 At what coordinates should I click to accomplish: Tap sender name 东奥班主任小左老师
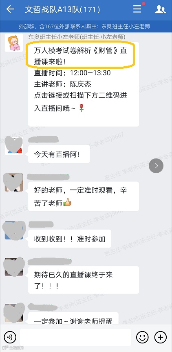click(77, 37)
